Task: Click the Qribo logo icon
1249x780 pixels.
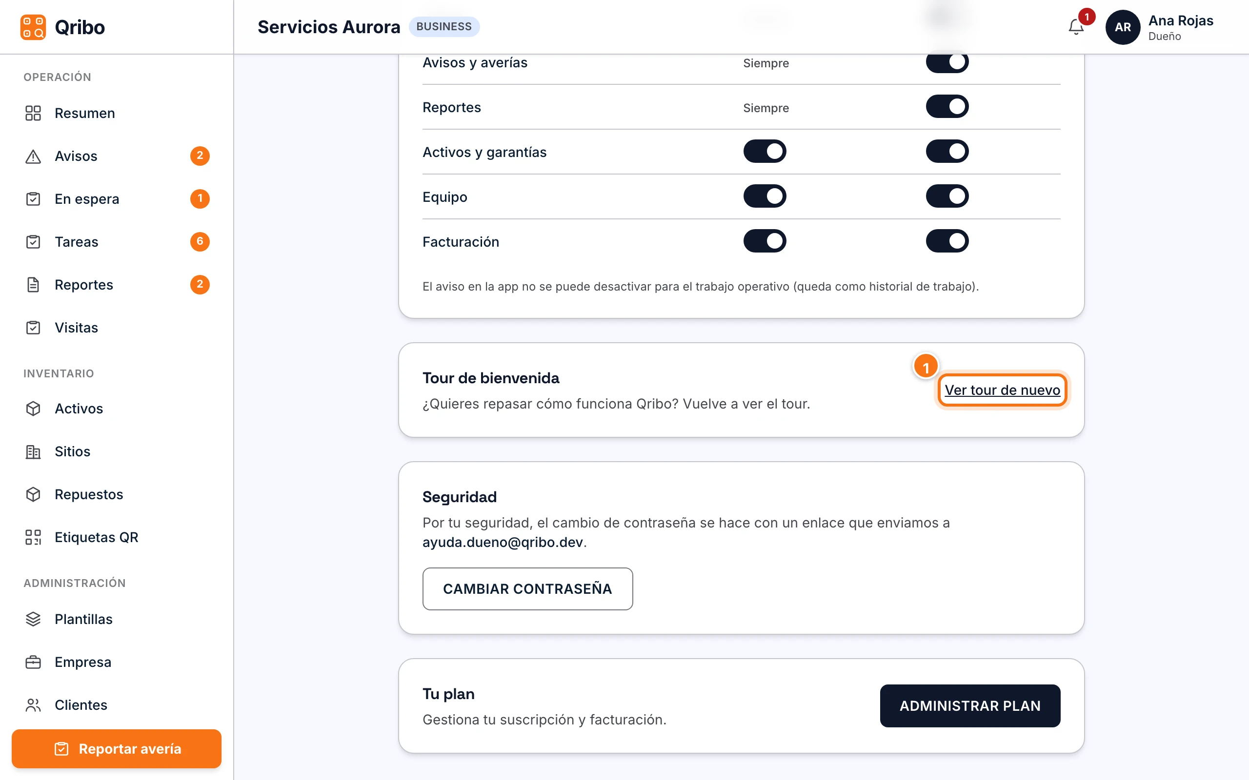Action: click(x=33, y=27)
